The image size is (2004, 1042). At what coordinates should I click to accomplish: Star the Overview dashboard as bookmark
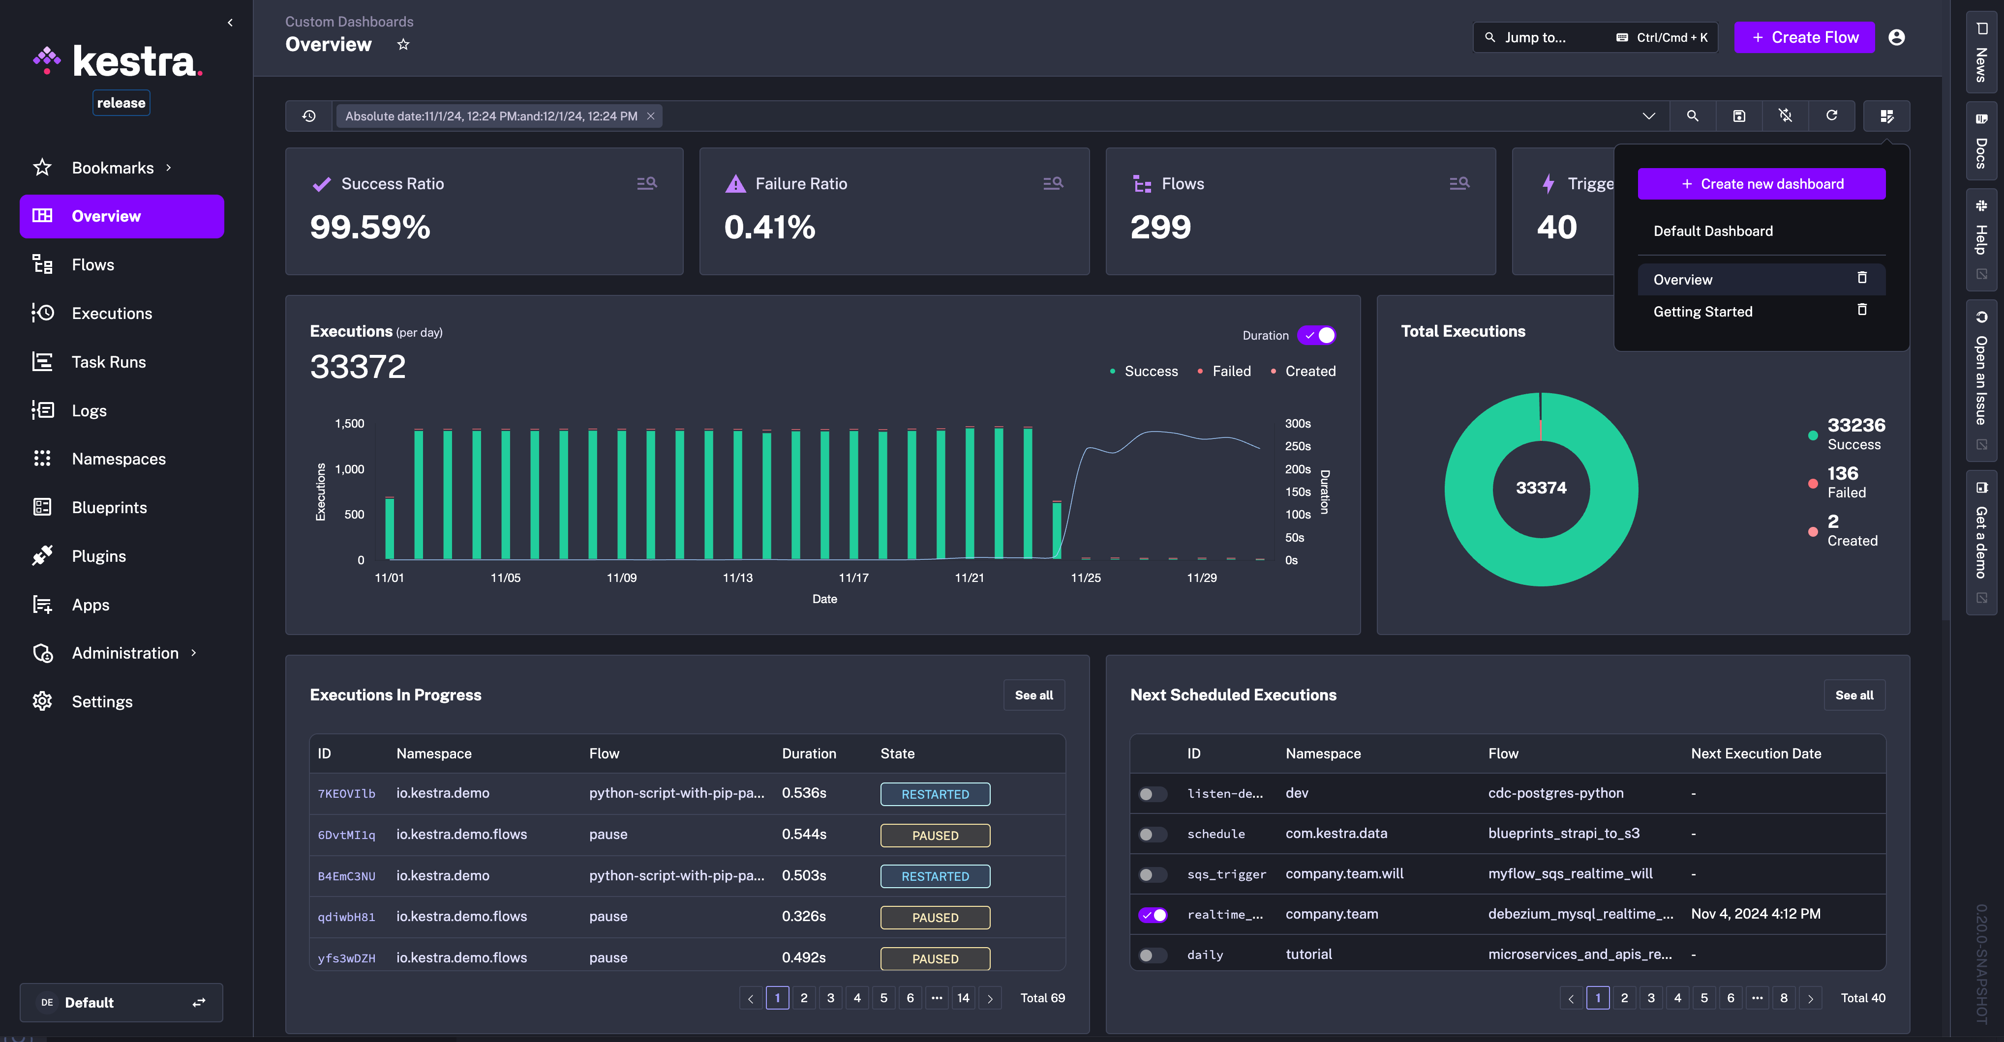pos(403,44)
